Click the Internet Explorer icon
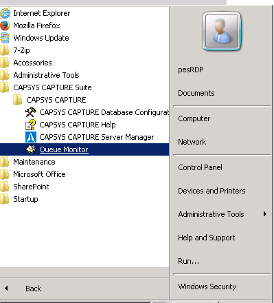 click(x=5, y=13)
